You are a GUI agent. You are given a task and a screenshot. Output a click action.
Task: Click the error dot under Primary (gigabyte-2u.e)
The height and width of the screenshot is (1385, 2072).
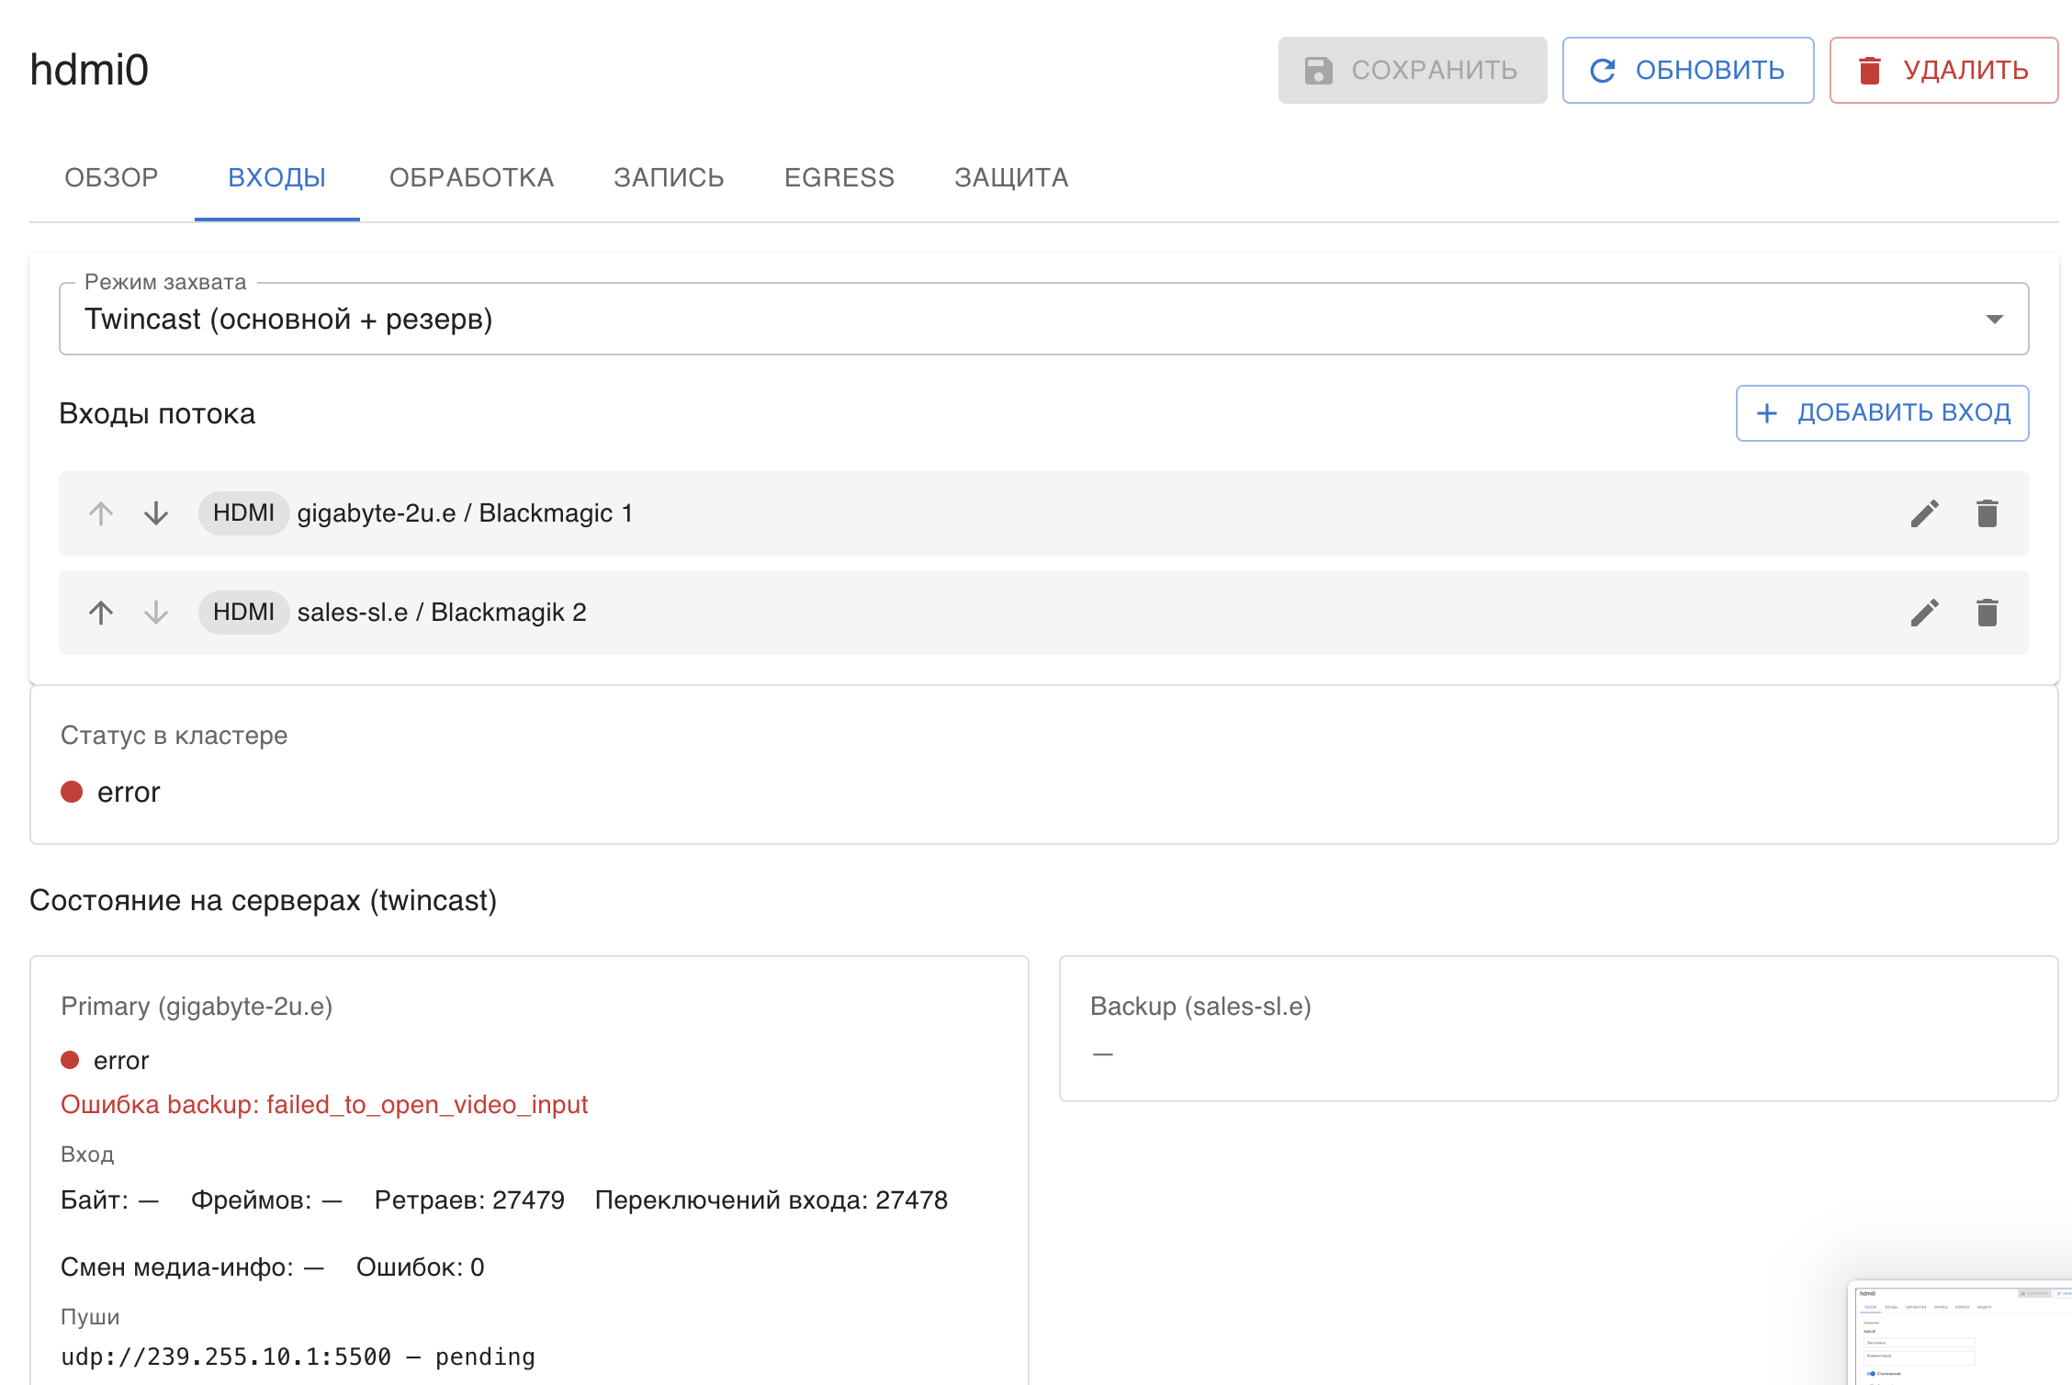[71, 1060]
